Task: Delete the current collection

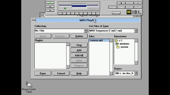Action: (x=79, y=36)
